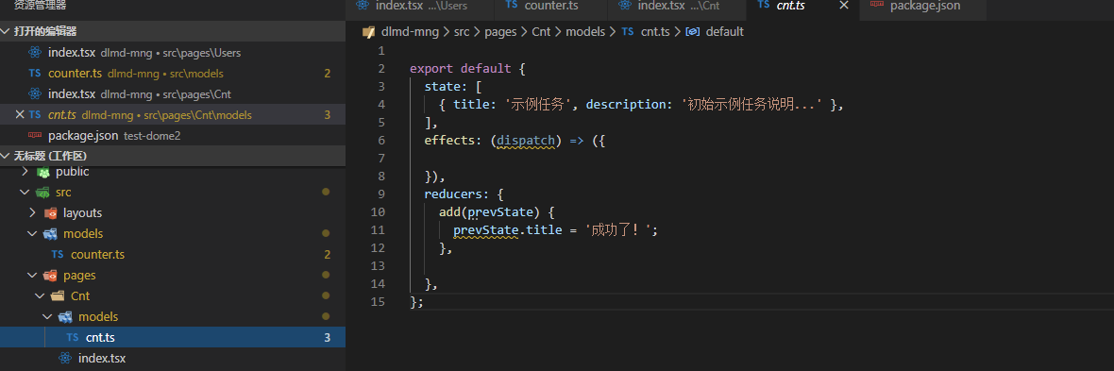The image size is (1114, 371).
Task: Click the Cnt folder icon
Action: [58, 295]
